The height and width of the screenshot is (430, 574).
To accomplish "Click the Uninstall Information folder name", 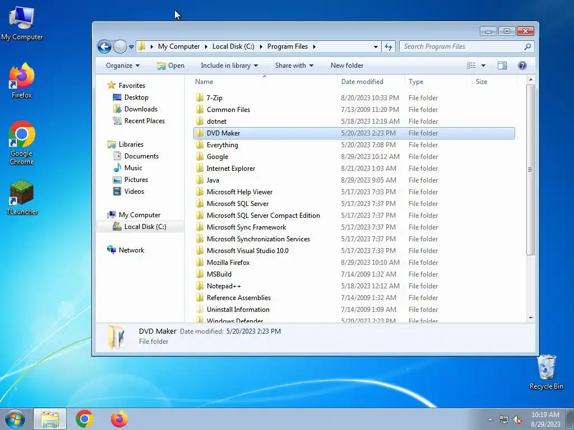I will tap(238, 309).
